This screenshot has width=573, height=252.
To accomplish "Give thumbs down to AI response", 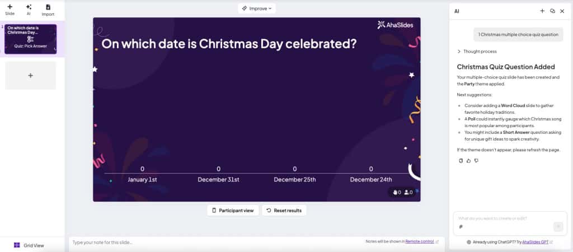I will [476, 161].
